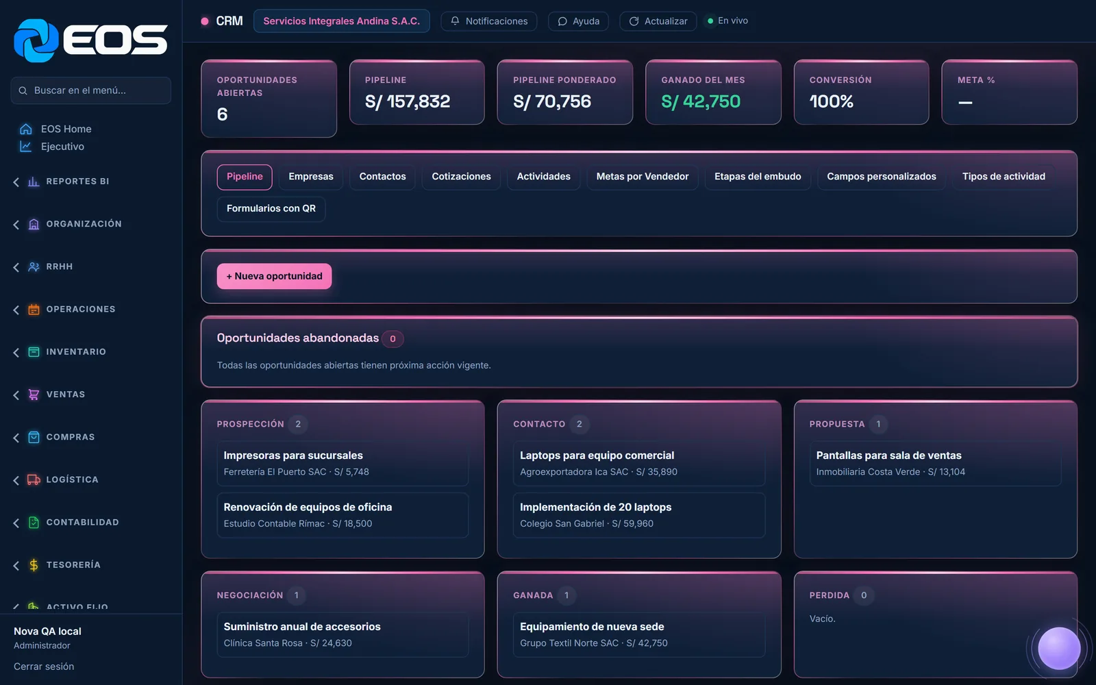Click the Logística truck icon
This screenshot has height=685, width=1096.
pyautogui.click(x=34, y=480)
